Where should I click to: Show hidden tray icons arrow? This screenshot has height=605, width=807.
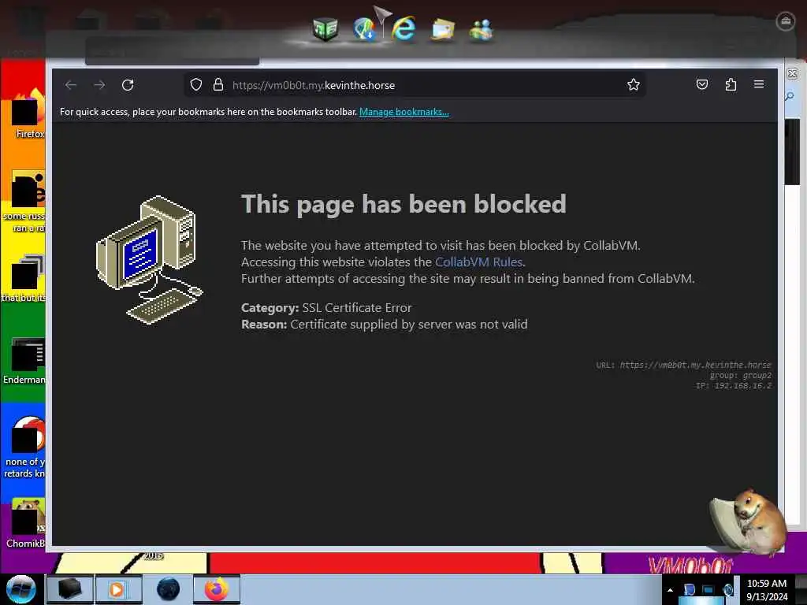pos(670,590)
